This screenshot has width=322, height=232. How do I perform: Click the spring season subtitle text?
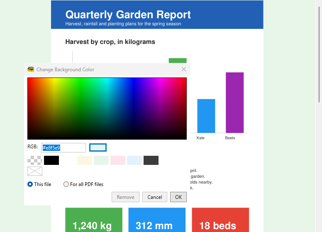pyautogui.click(x=123, y=24)
